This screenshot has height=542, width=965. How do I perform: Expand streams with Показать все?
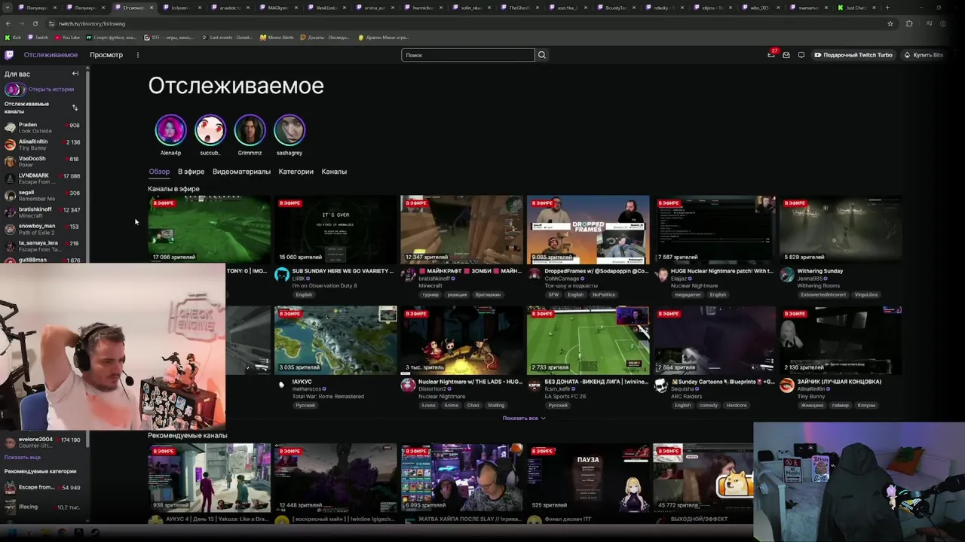tap(523, 418)
